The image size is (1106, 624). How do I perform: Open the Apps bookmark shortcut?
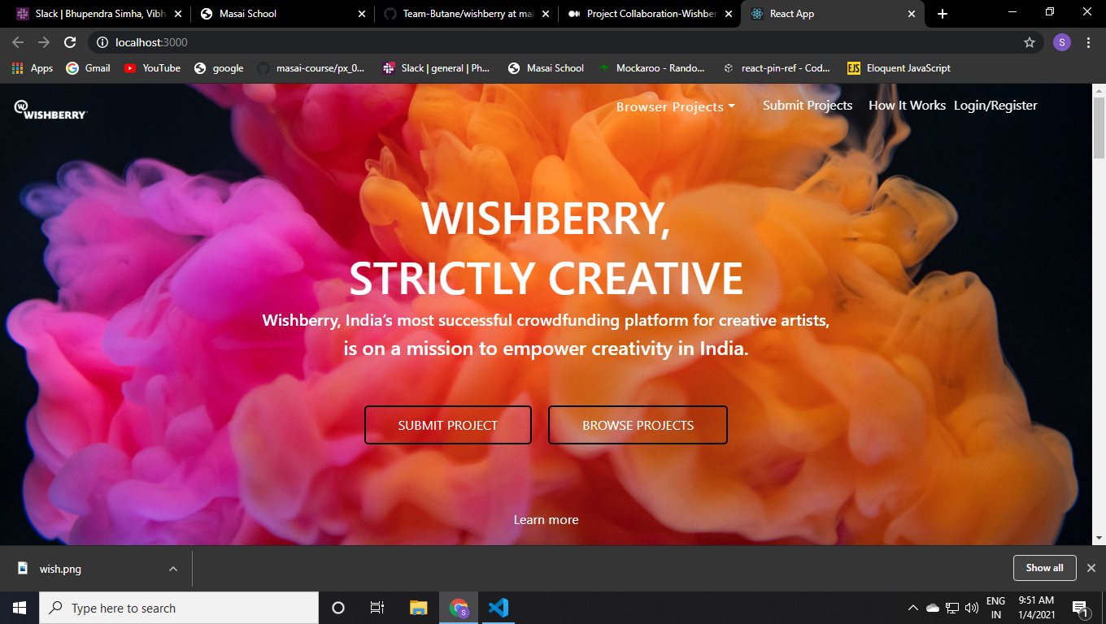coord(33,68)
